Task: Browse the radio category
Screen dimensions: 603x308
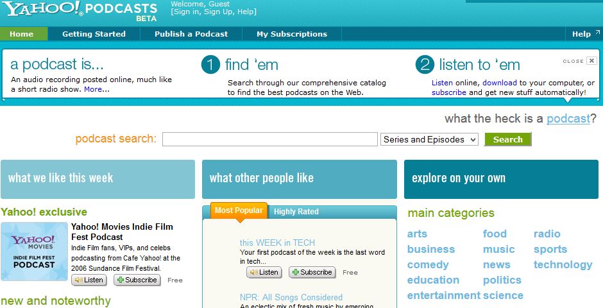Action: coord(547,234)
